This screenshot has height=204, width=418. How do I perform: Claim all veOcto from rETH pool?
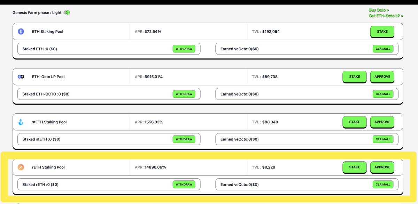(383, 185)
